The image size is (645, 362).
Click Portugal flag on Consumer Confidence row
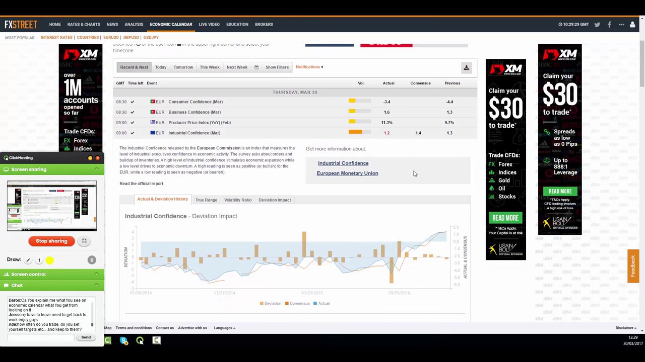(x=153, y=102)
